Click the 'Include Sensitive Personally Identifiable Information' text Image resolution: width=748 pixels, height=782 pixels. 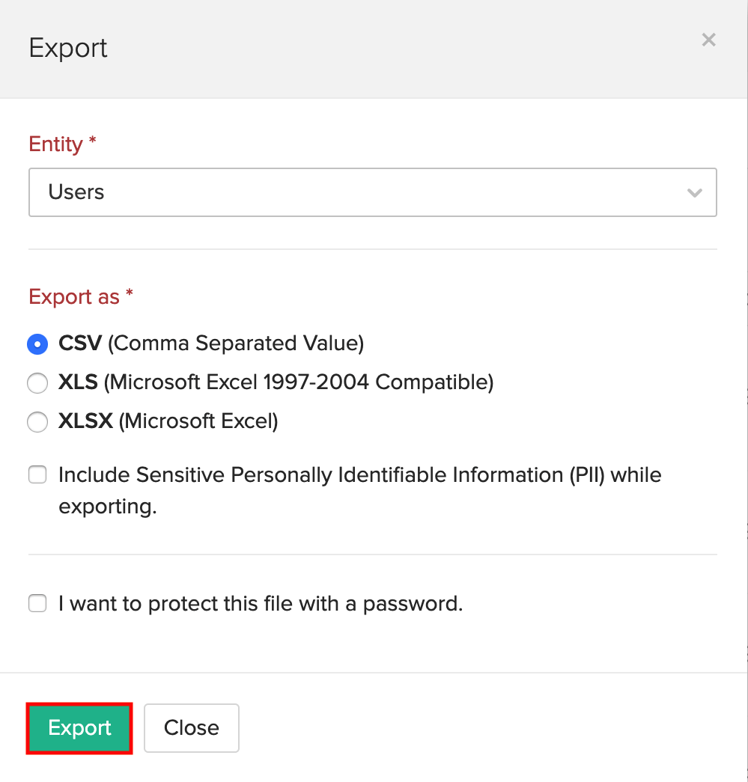[x=359, y=475]
